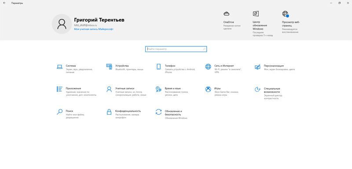
Task: Open the Телефон settings label
Action: tap(170, 66)
